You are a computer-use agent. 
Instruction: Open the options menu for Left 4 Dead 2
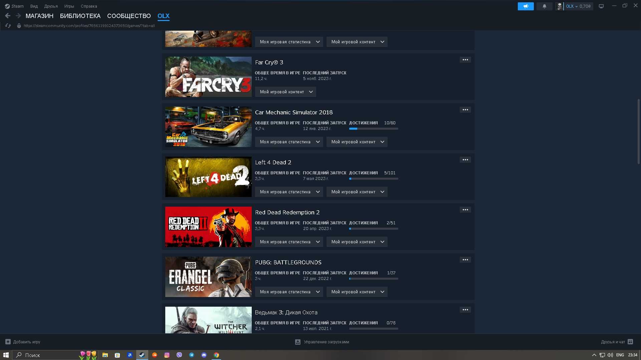point(465,160)
